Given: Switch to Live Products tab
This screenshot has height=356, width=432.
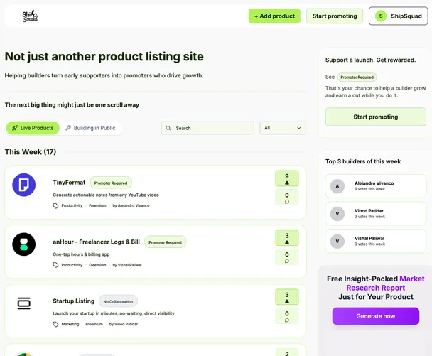Looking at the screenshot, I should [33, 128].
